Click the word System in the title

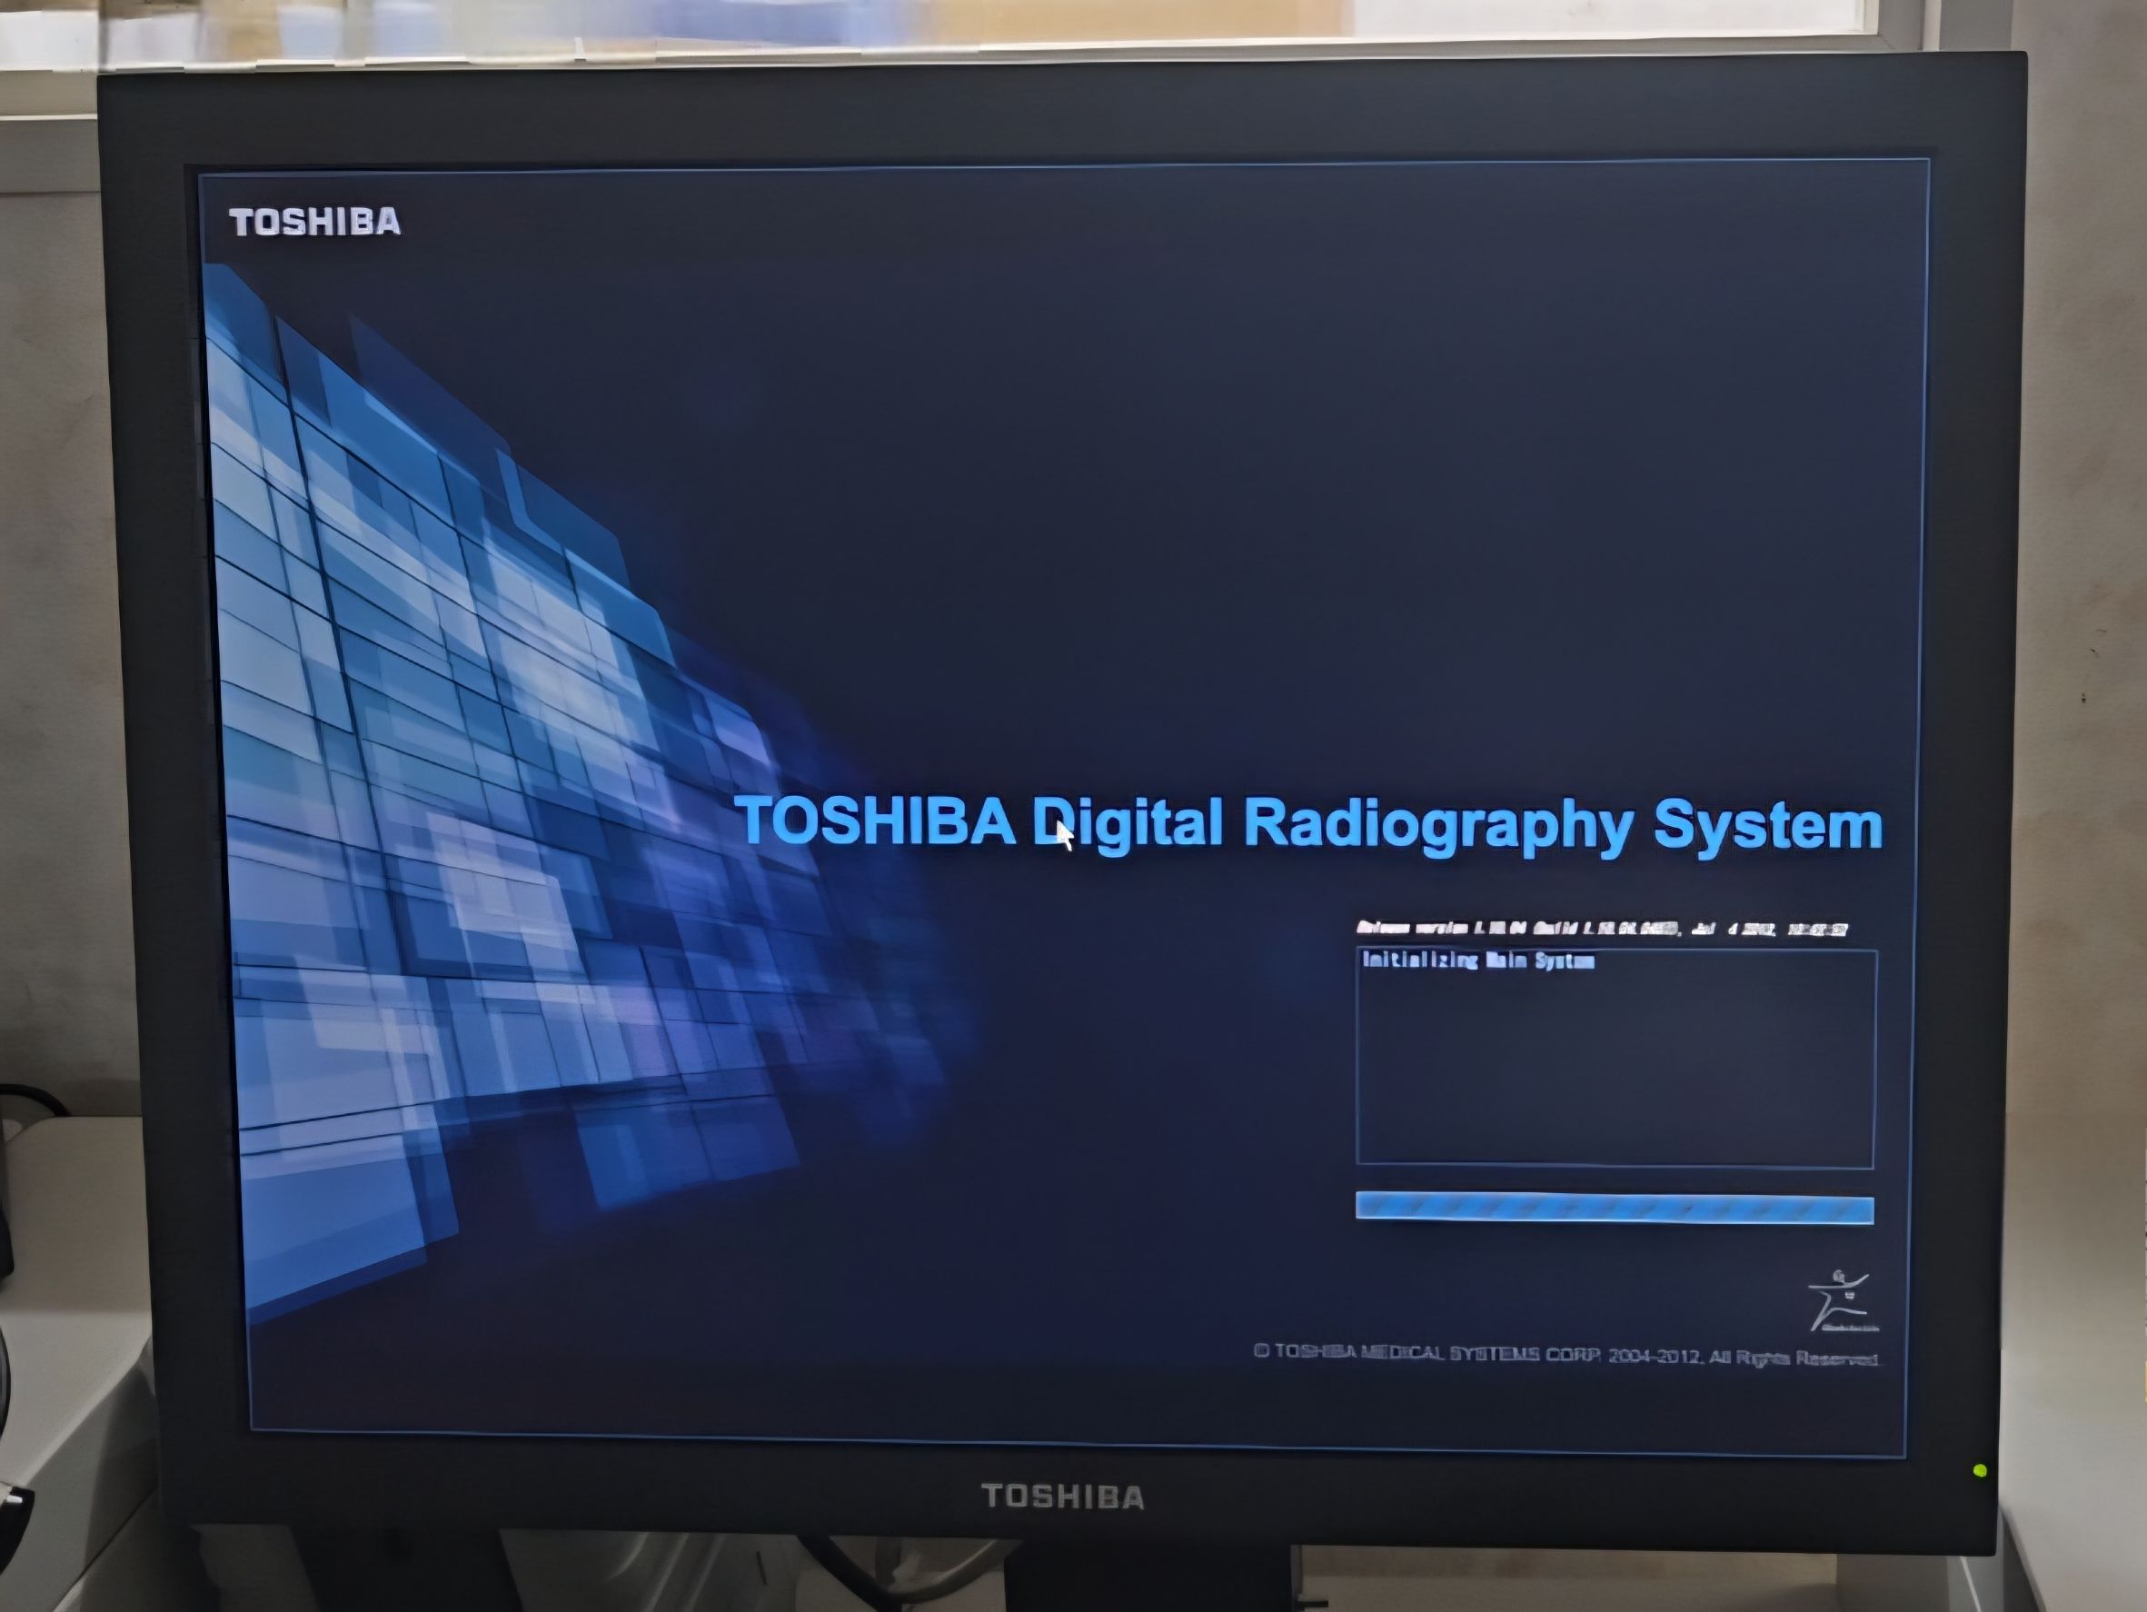(1767, 826)
